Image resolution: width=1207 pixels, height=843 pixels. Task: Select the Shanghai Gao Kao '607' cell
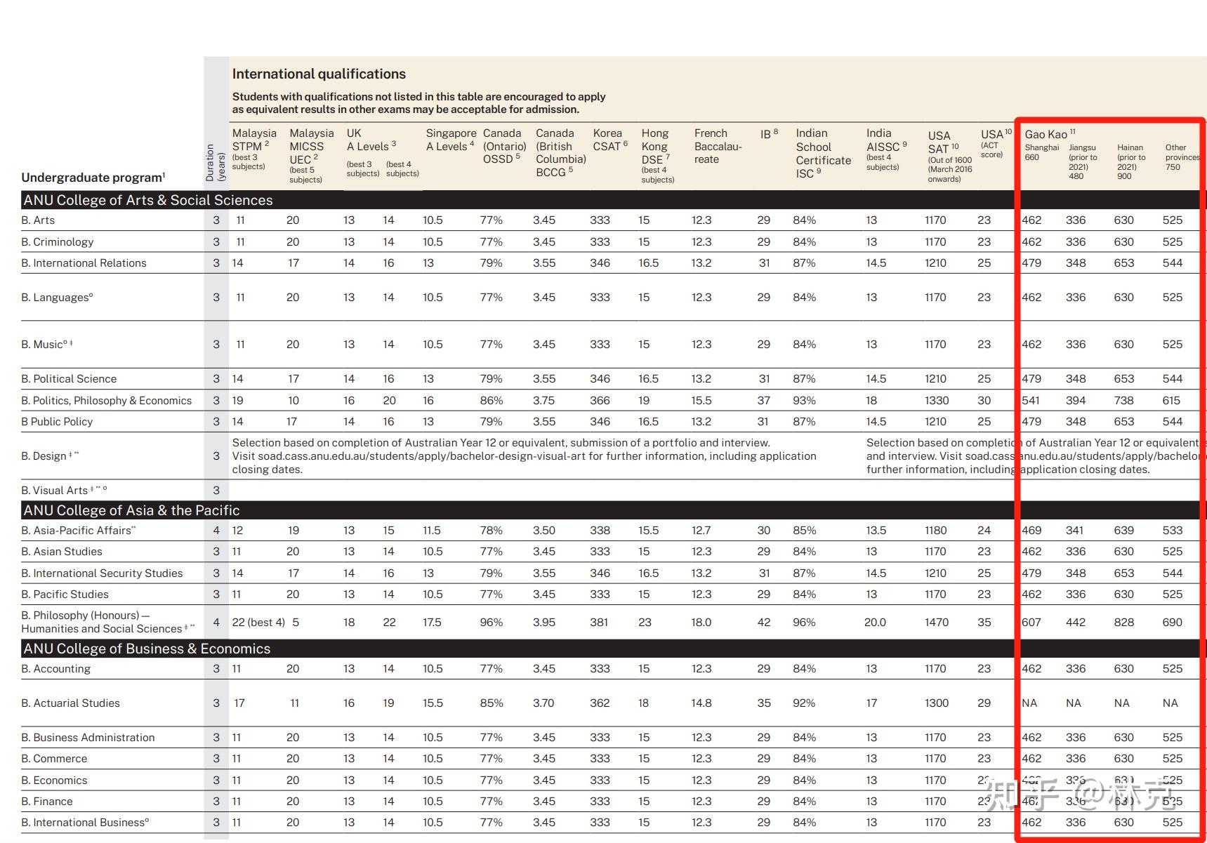1032,622
